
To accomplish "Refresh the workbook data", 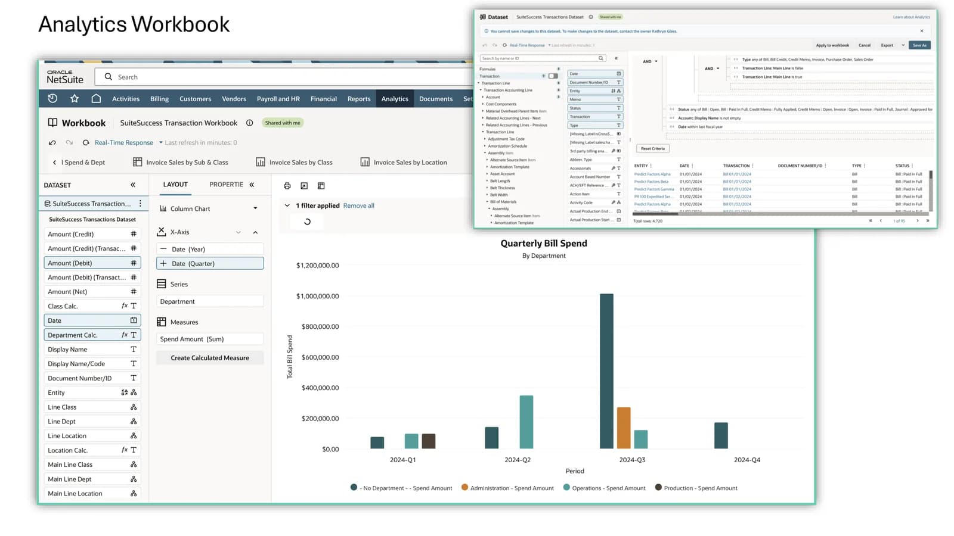I will pos(86,142).
